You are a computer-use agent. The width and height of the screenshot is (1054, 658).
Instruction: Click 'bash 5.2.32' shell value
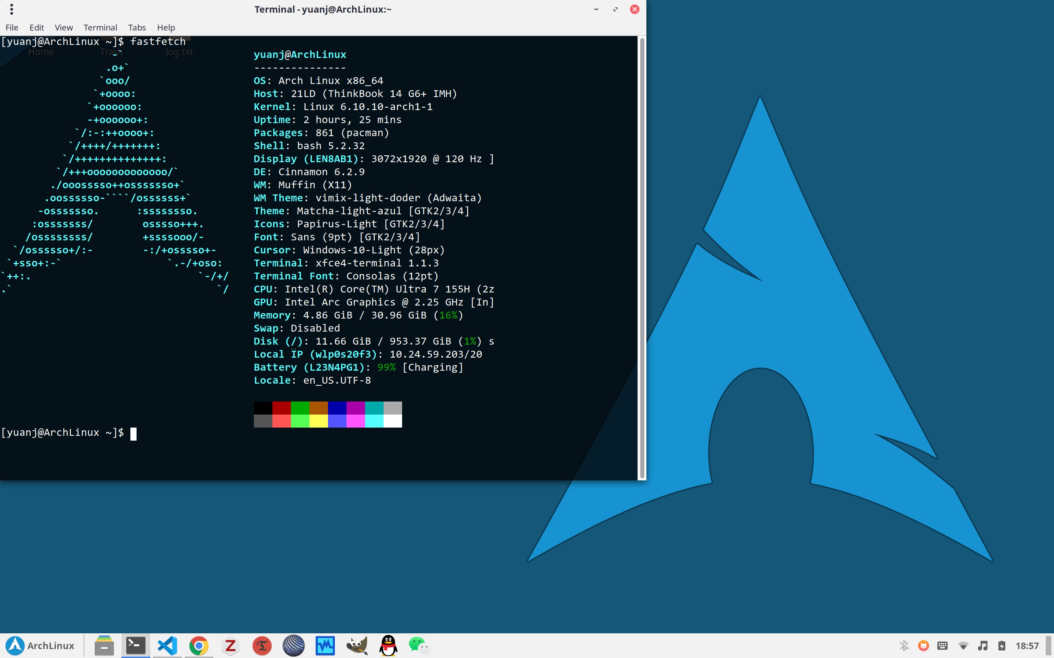point(331,146)
